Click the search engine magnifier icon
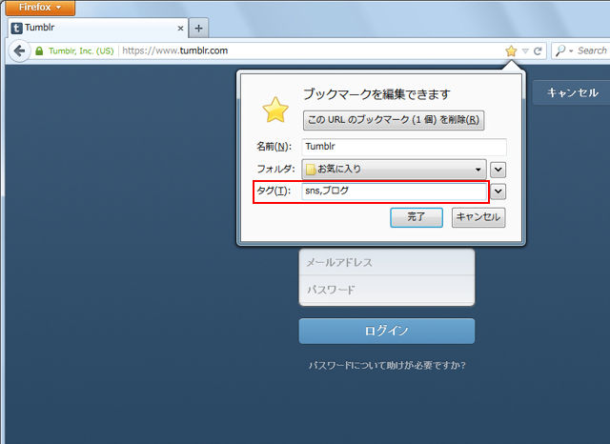610x444 pixels. 560,50
